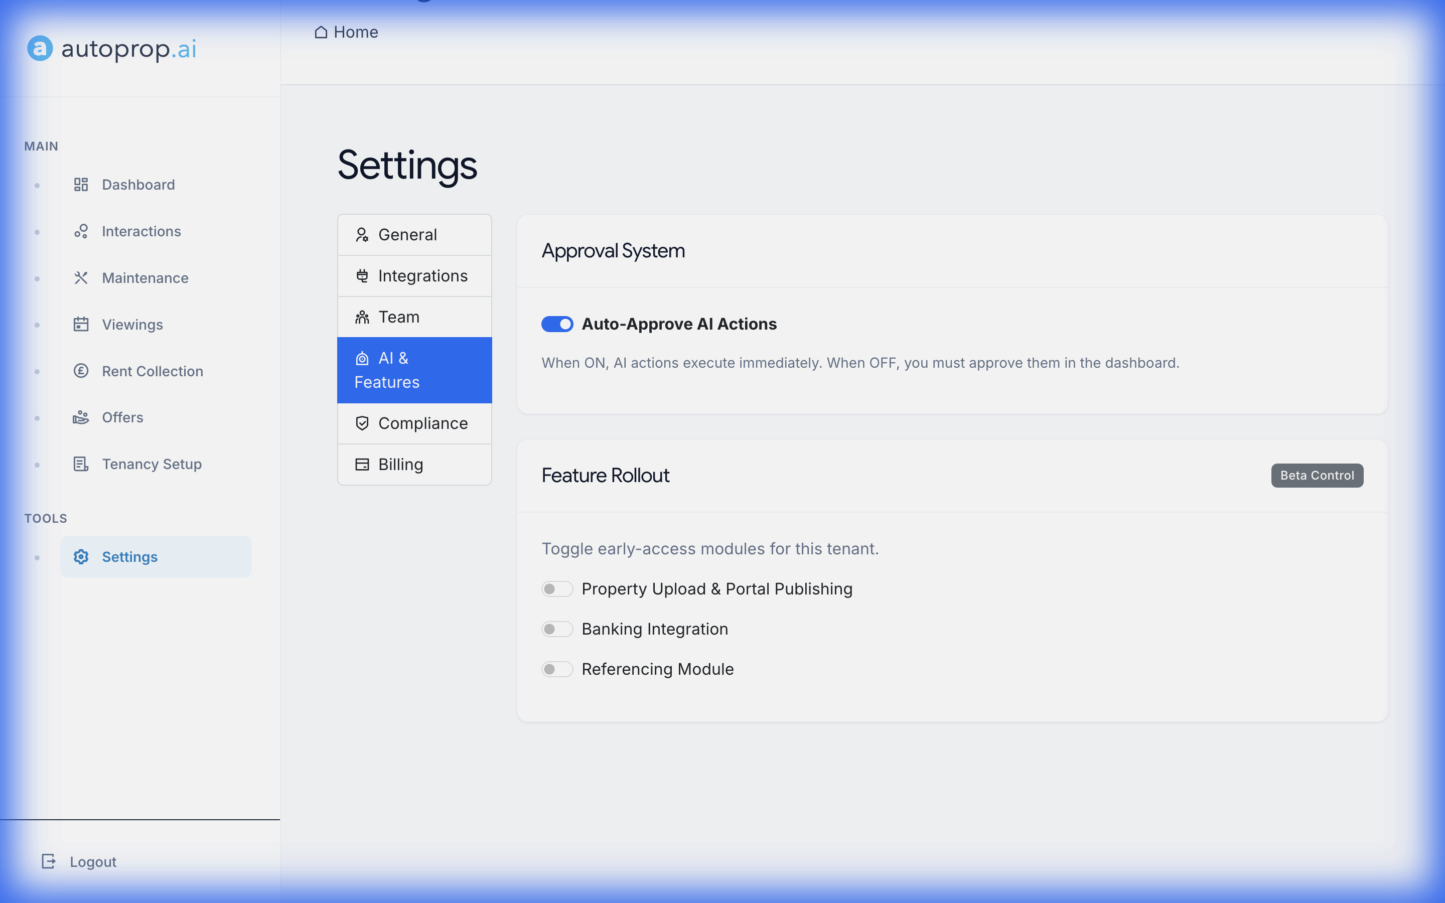Image resolution: width=1445 pixels, height=903 pixels.
Task: Open Maintenance via its wrench icon
Action: (x=81, y=278)
